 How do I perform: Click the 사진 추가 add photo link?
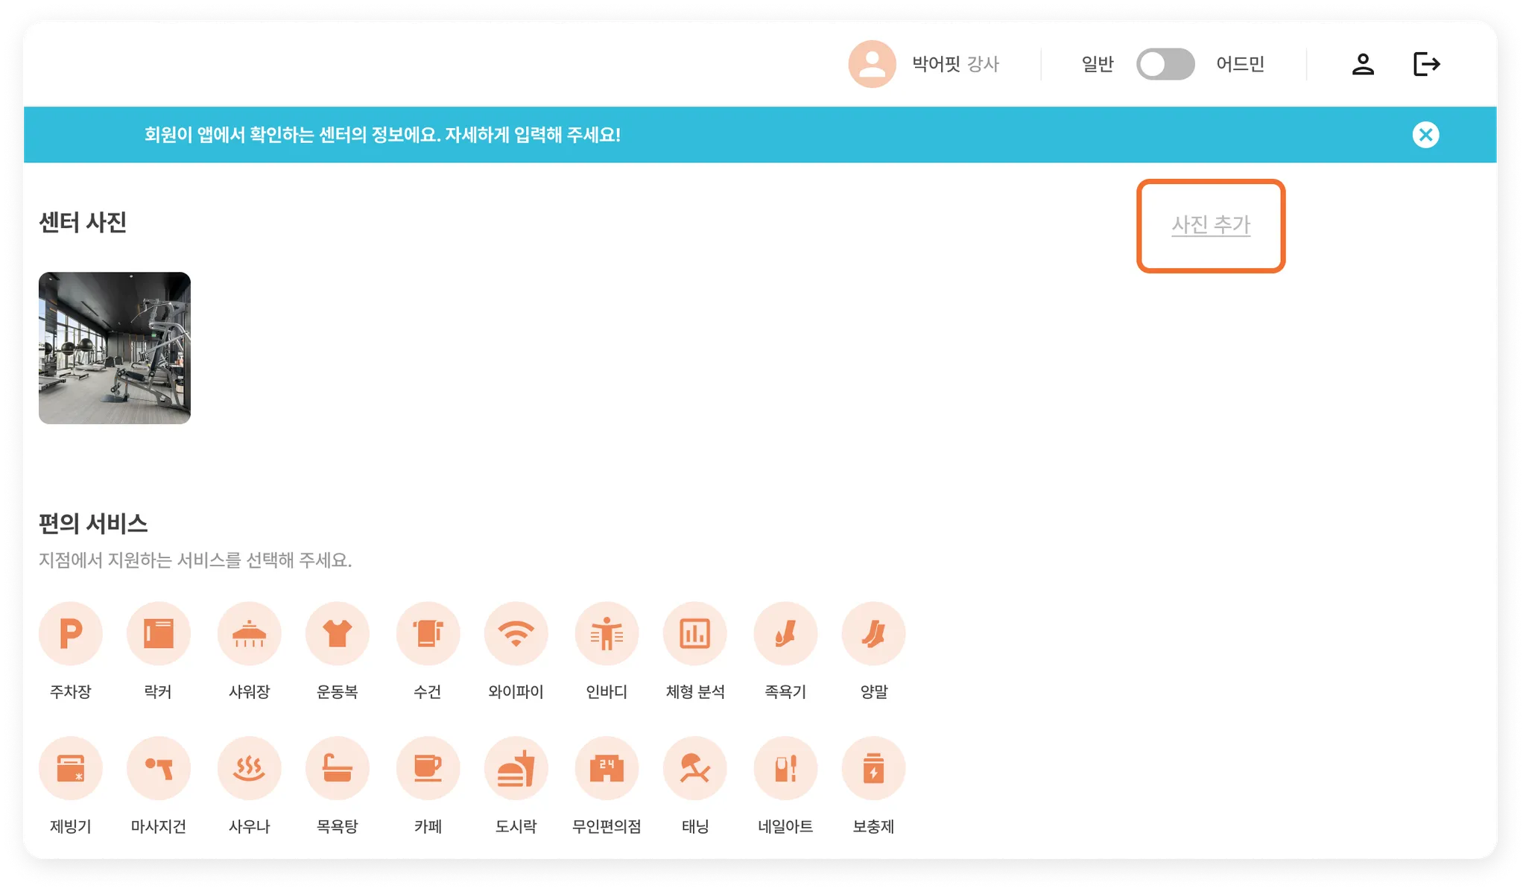(1211, 225)
